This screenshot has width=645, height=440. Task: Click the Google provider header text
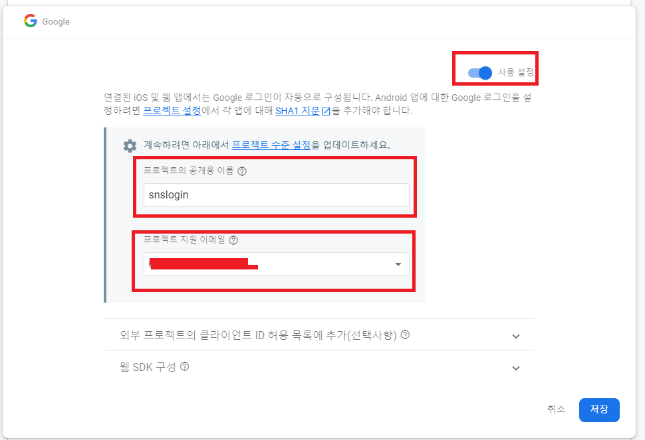click(56, 22)
